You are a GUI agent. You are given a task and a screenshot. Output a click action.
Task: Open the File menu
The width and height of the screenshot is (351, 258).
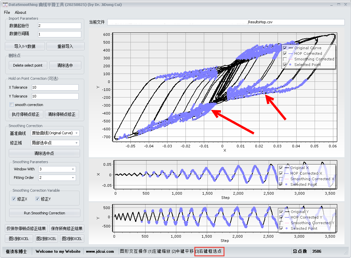[x=7, y=12]
